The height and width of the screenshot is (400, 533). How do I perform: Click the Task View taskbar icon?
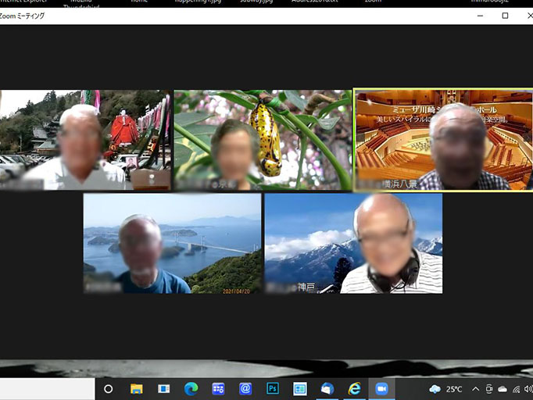pos(163,388)
